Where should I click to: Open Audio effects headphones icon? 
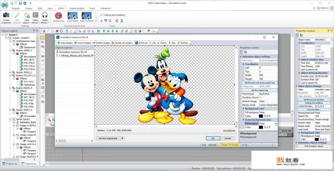click(45, 15)
